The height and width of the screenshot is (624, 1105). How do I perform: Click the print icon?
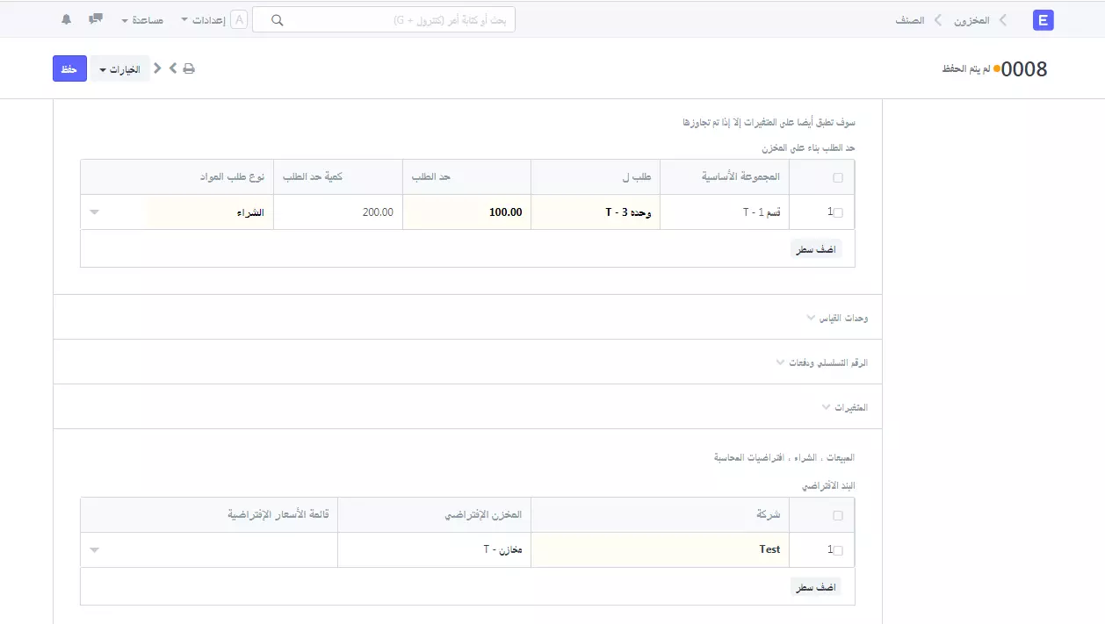coord(189,68)
